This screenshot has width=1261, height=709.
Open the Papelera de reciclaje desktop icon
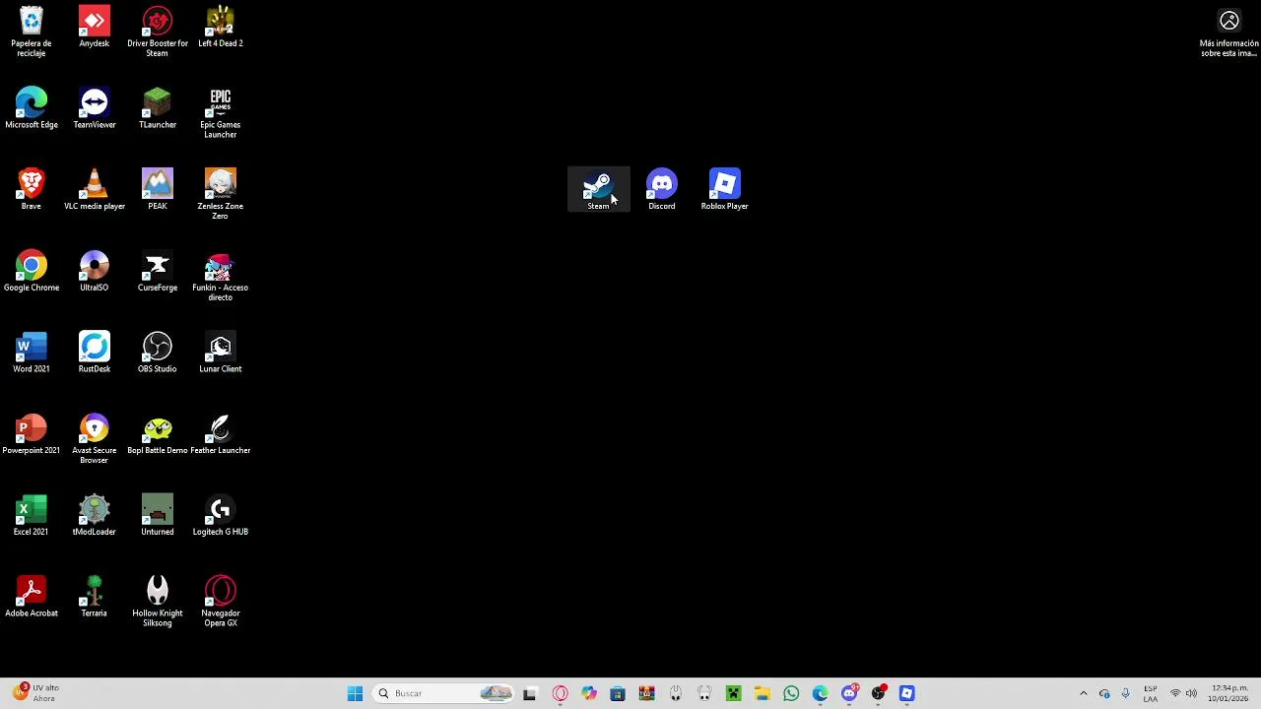(x=32, y=32)
